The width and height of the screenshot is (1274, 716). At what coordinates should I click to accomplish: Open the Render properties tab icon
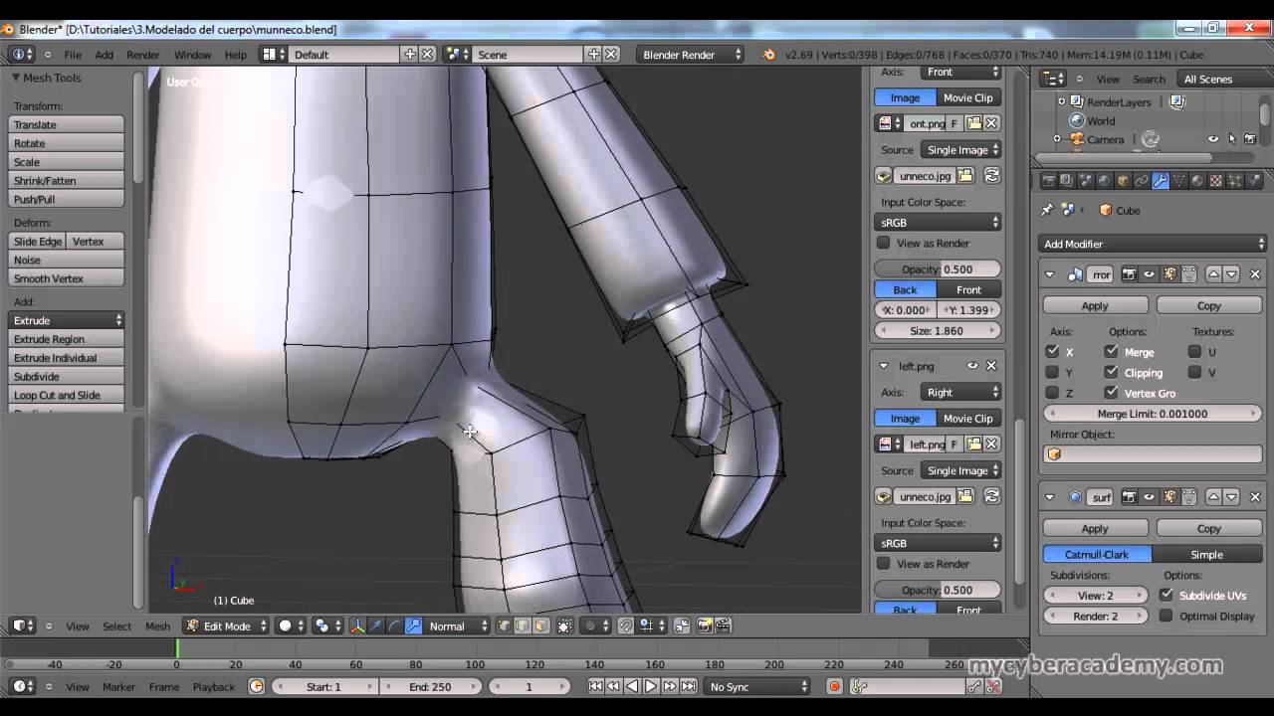[x=1048, y=181]
